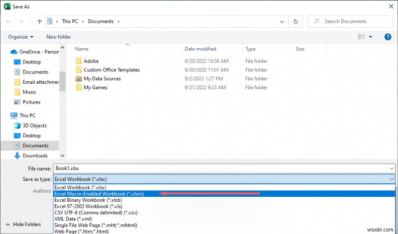The height and width of the screenshot is (234, 398).
Task: Choose Excel Macro-Enabled Workbook (*.xlsm)
Action: (x=224, y=194)
